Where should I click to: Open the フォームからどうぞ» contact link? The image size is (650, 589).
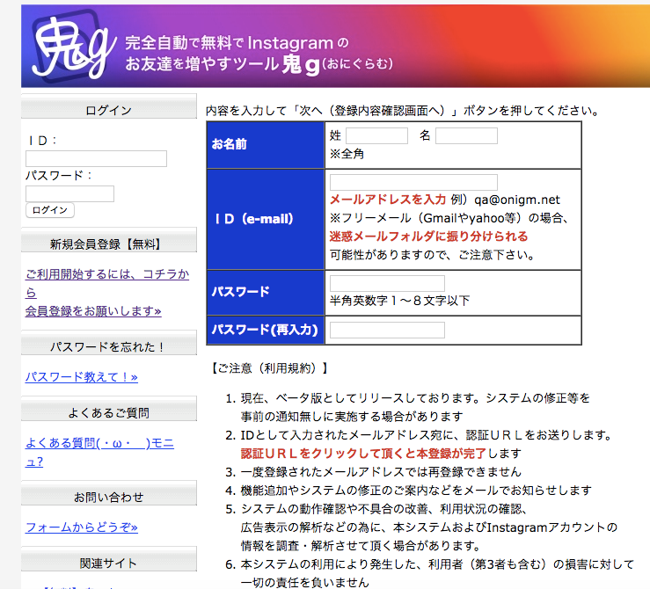81,527
